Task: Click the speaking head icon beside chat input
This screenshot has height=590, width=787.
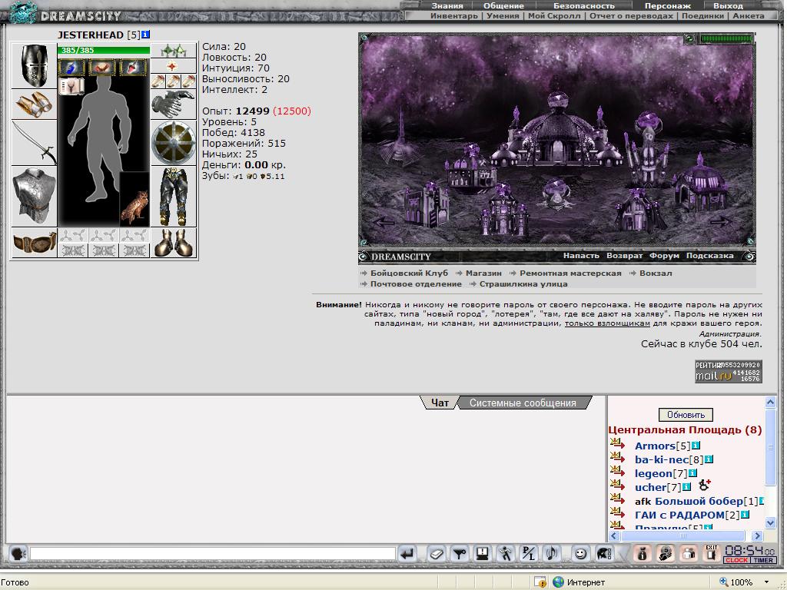Action: pos(18,553)
